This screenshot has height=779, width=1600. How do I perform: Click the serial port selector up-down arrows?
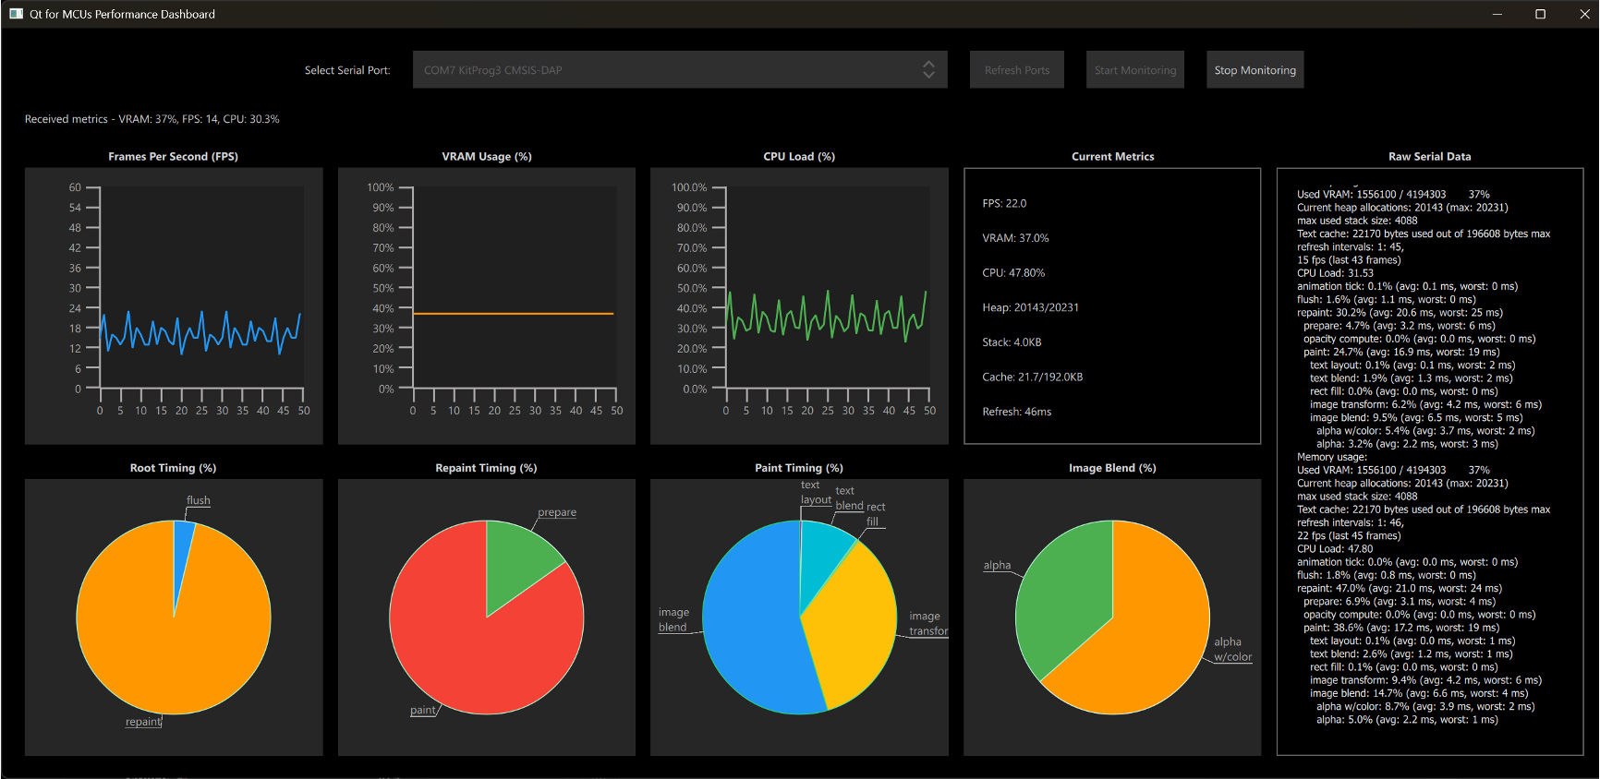point(928,70)
